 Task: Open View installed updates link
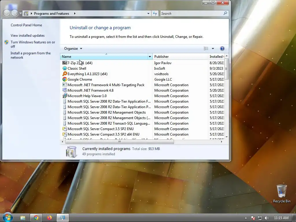click(x=27, y=36)
